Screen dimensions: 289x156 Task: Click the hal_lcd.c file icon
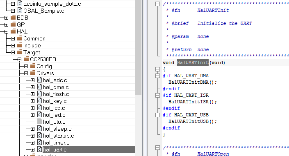(x=39, y=108)
